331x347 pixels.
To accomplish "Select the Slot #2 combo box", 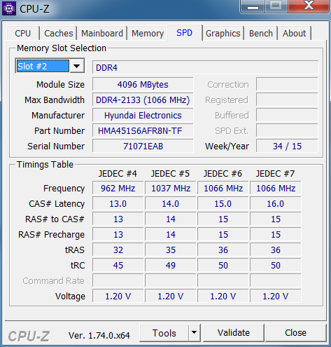I will [50, 66].
